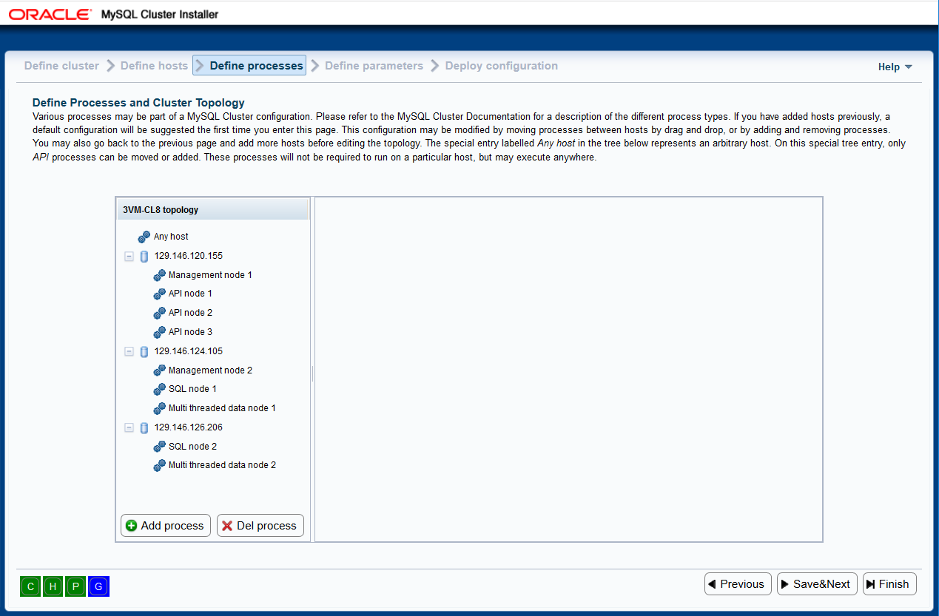Select Multi threaded data node 1 label

(222, 408)
